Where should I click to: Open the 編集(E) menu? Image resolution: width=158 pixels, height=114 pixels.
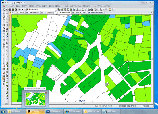click(45, 6)
